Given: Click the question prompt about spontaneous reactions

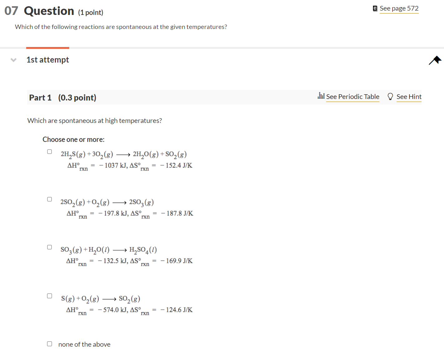Looking at the screenshot, I should (121, 27).
